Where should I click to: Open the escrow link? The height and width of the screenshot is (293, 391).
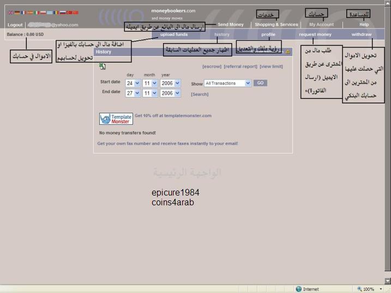[x=212, y=66]
